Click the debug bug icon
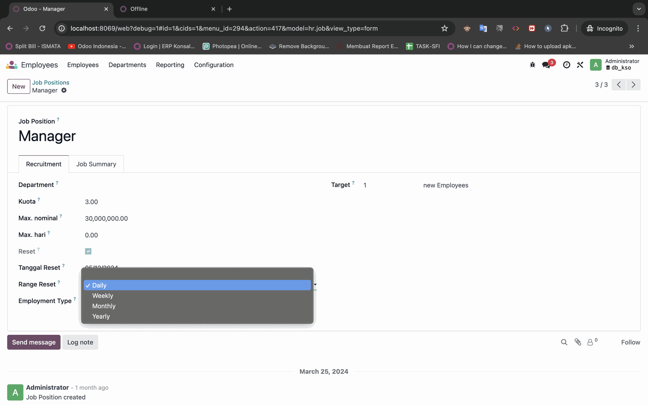 tap(533, 65)
